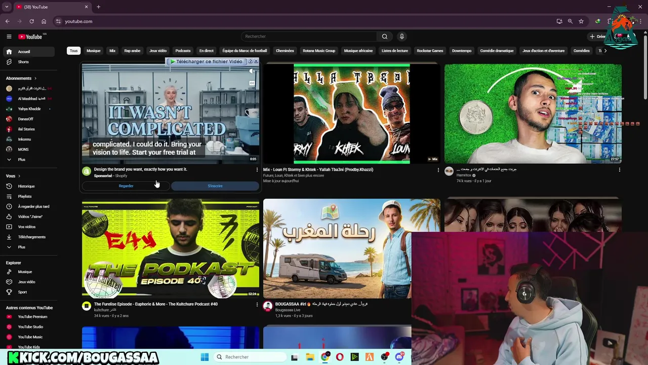Open Discord from the taskbar
Screen dimensions: 648x365
point(399,357)
